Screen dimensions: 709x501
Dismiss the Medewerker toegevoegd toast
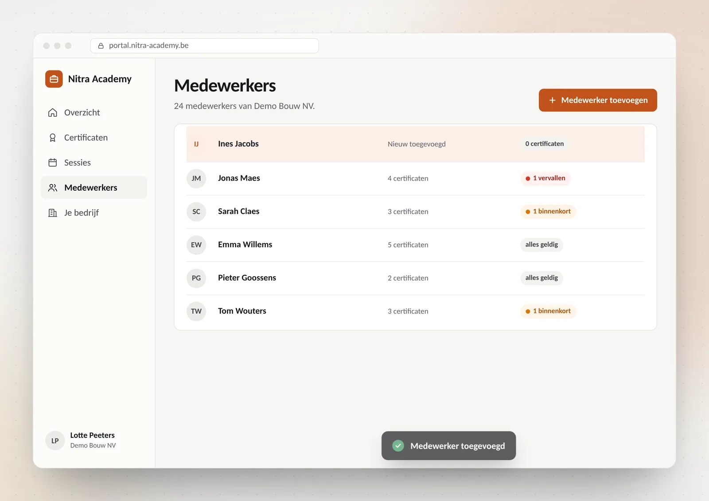[448, 446]
